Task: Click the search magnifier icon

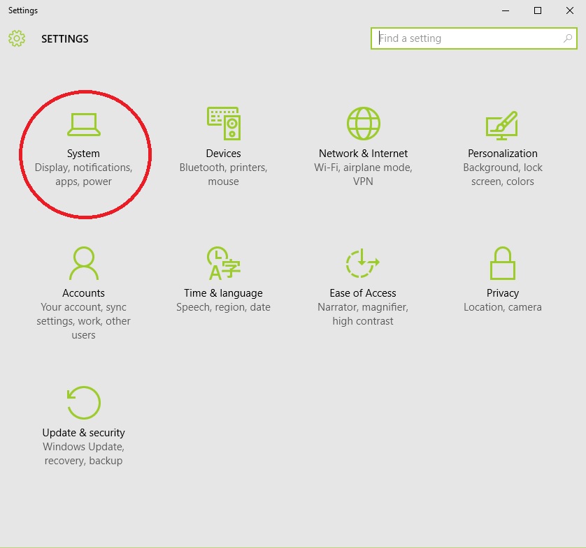Action: tap(568, 38)
